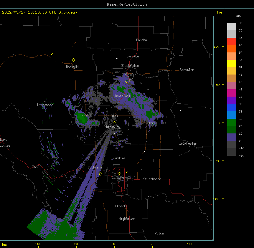254x248 pixels.
Task: Click the yellow 54 dBZ legend color
Action: [232, 63]
